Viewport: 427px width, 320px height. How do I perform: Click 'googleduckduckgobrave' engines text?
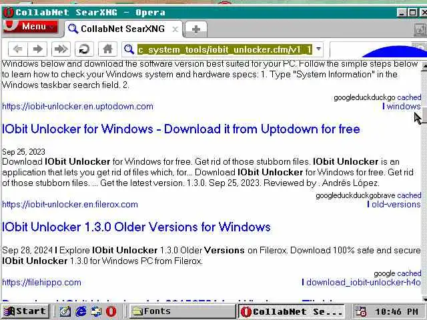pyautogui.click(x=356, y=195)
